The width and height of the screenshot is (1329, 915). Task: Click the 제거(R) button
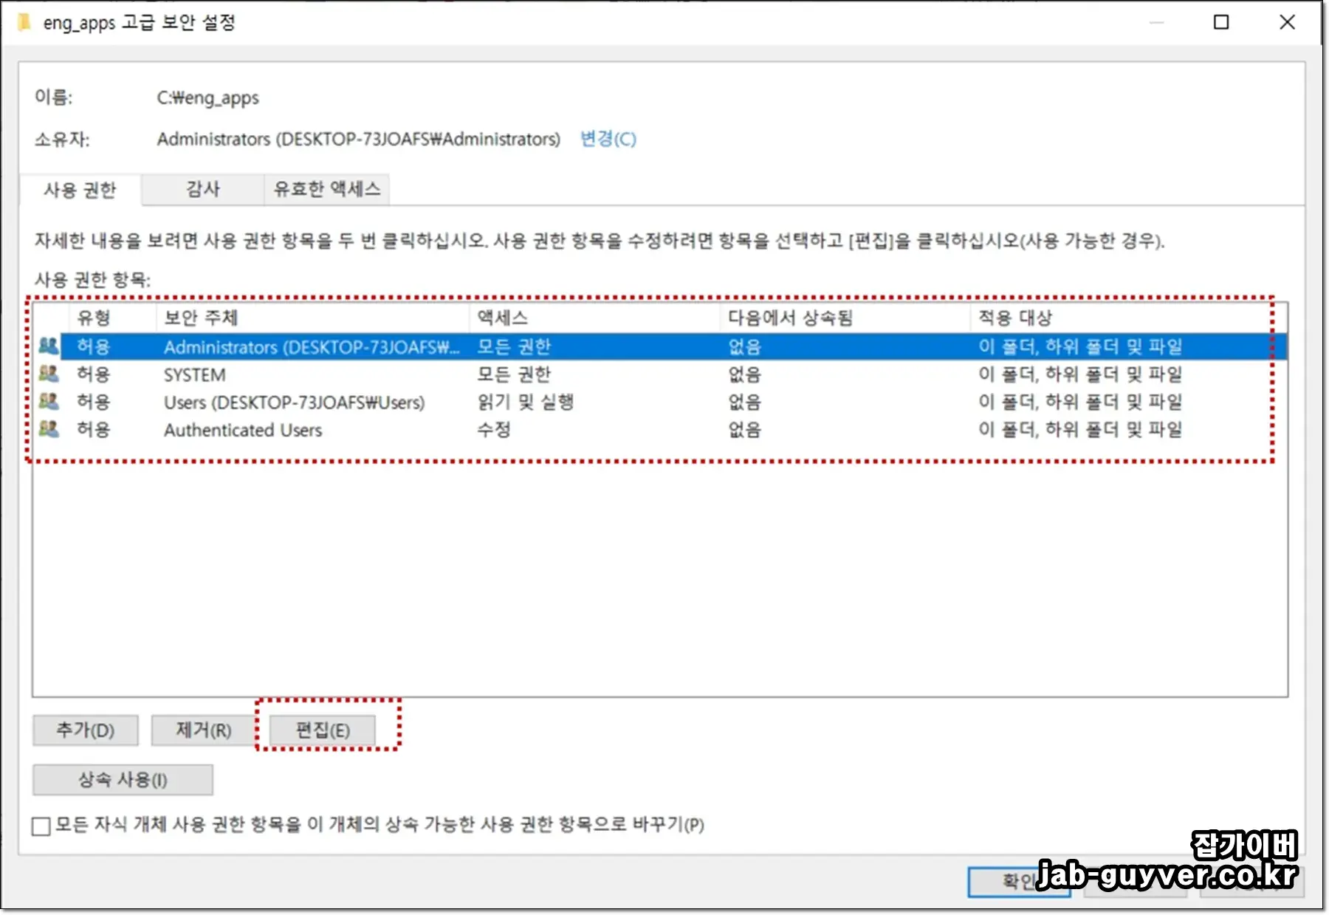click(x=202, y=730)
